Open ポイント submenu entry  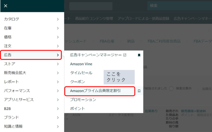(x=78, y=109)
